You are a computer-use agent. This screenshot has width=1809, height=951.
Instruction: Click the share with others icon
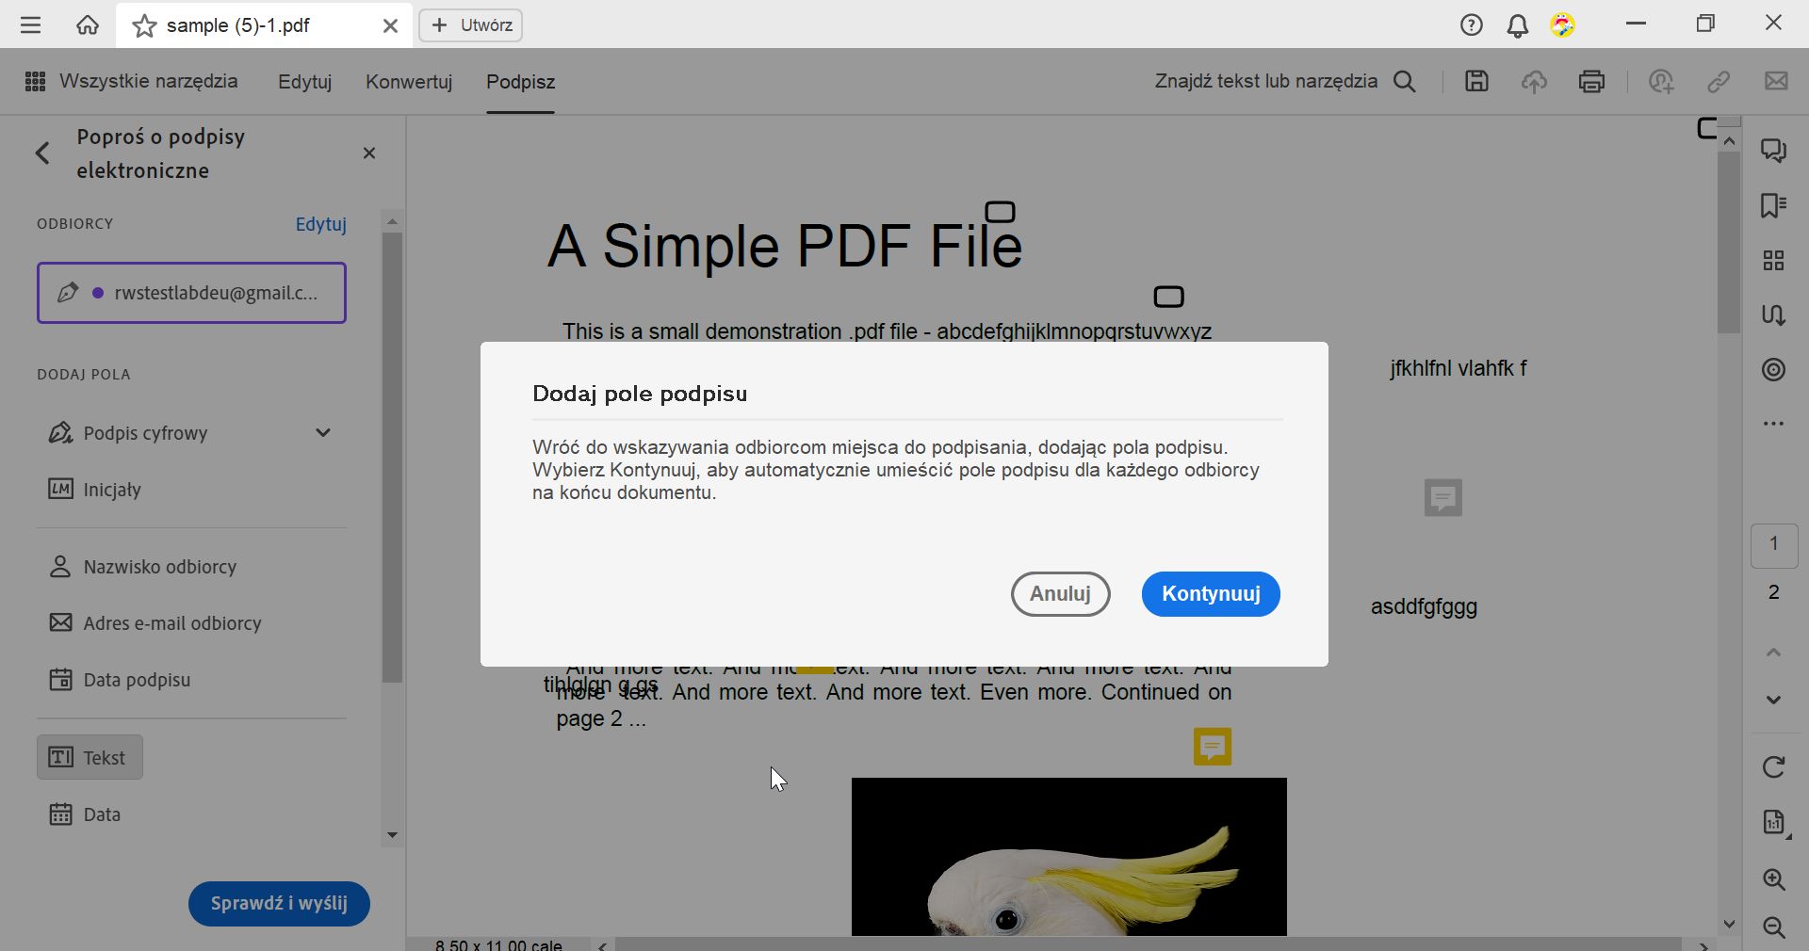(x=1662, y=82)
